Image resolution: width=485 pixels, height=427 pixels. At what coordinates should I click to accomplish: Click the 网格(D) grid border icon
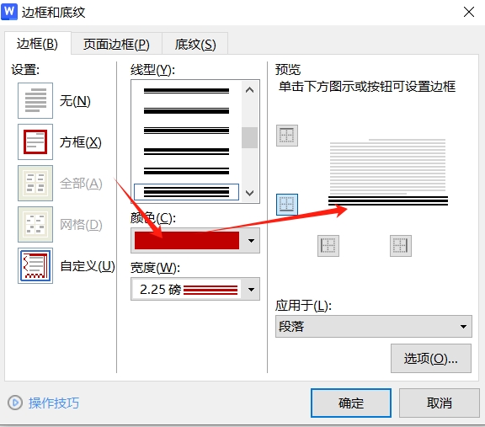[35, 225]
